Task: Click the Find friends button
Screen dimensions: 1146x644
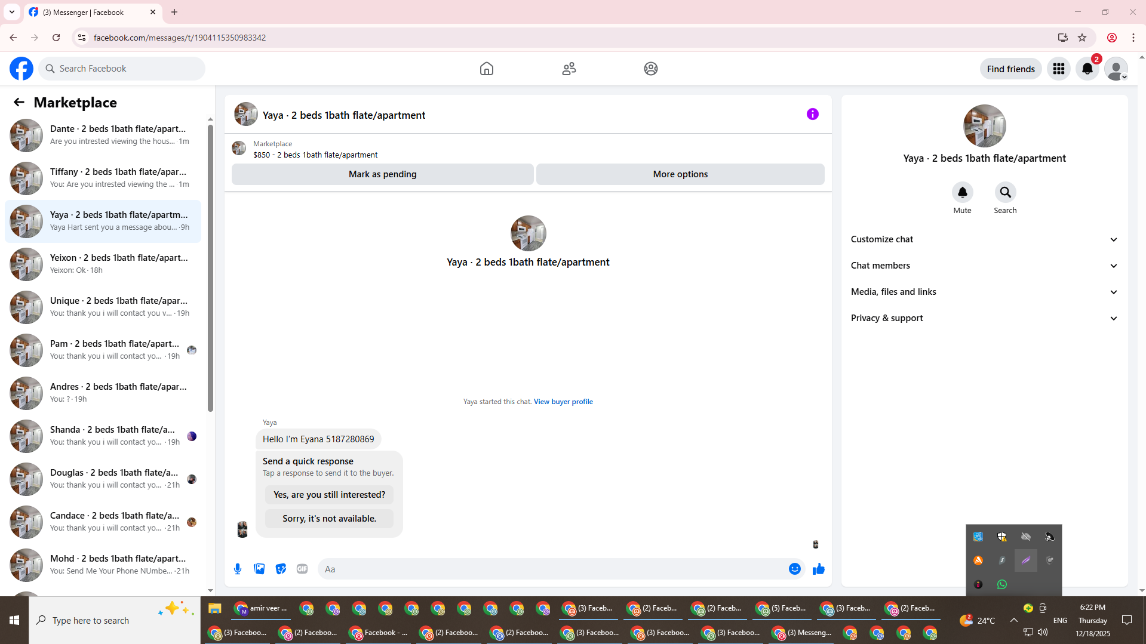Action: click(x=1010, y=69)
